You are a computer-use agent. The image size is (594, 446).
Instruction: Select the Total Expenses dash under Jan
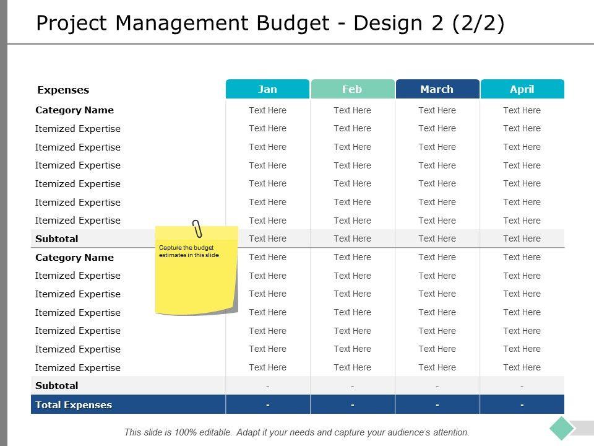[267, 405]
